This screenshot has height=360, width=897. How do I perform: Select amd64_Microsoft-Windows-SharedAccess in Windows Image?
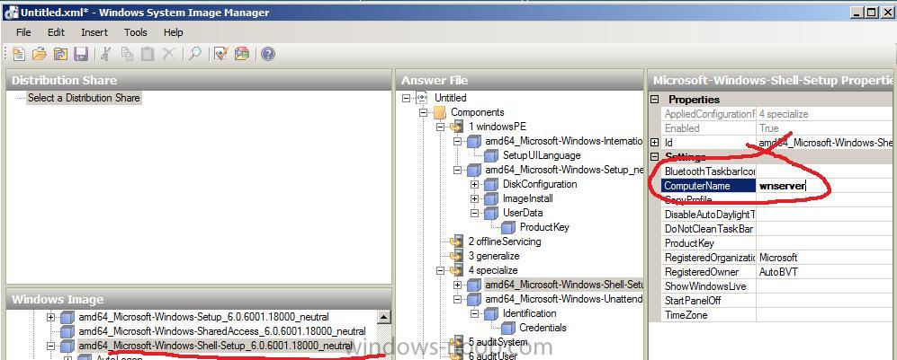click(x=222, y=331)
